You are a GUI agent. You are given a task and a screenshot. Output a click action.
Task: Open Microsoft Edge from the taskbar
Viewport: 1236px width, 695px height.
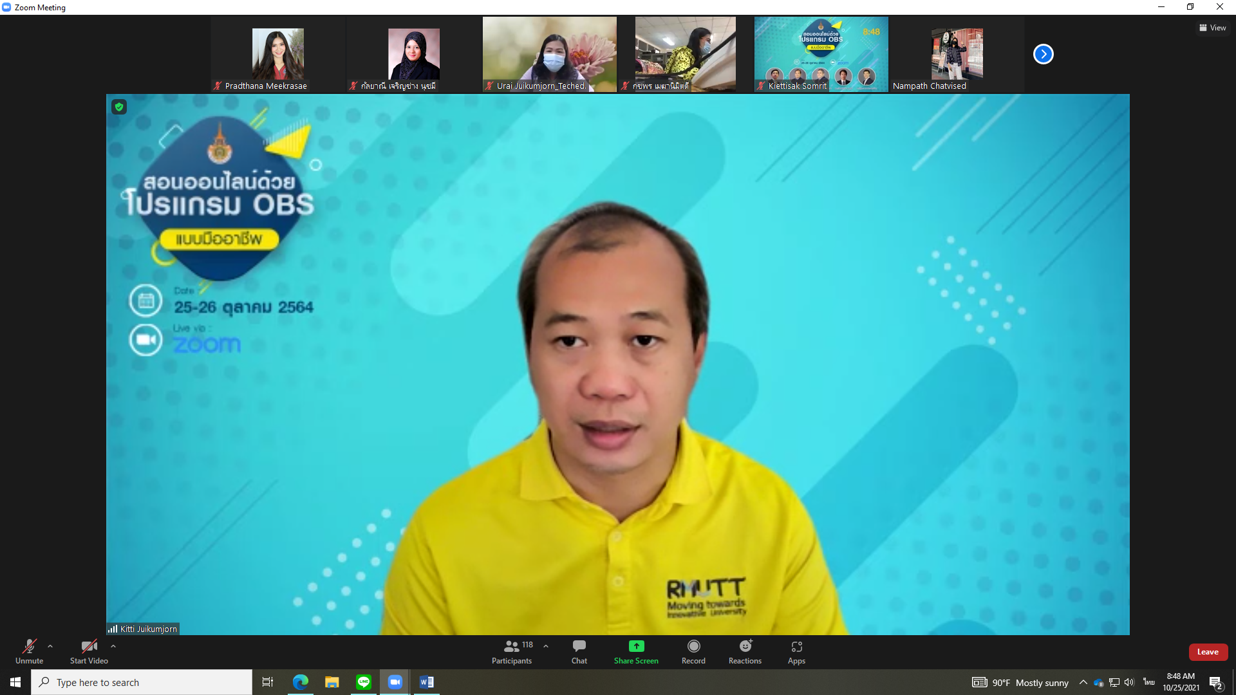[x=300, y=682]
